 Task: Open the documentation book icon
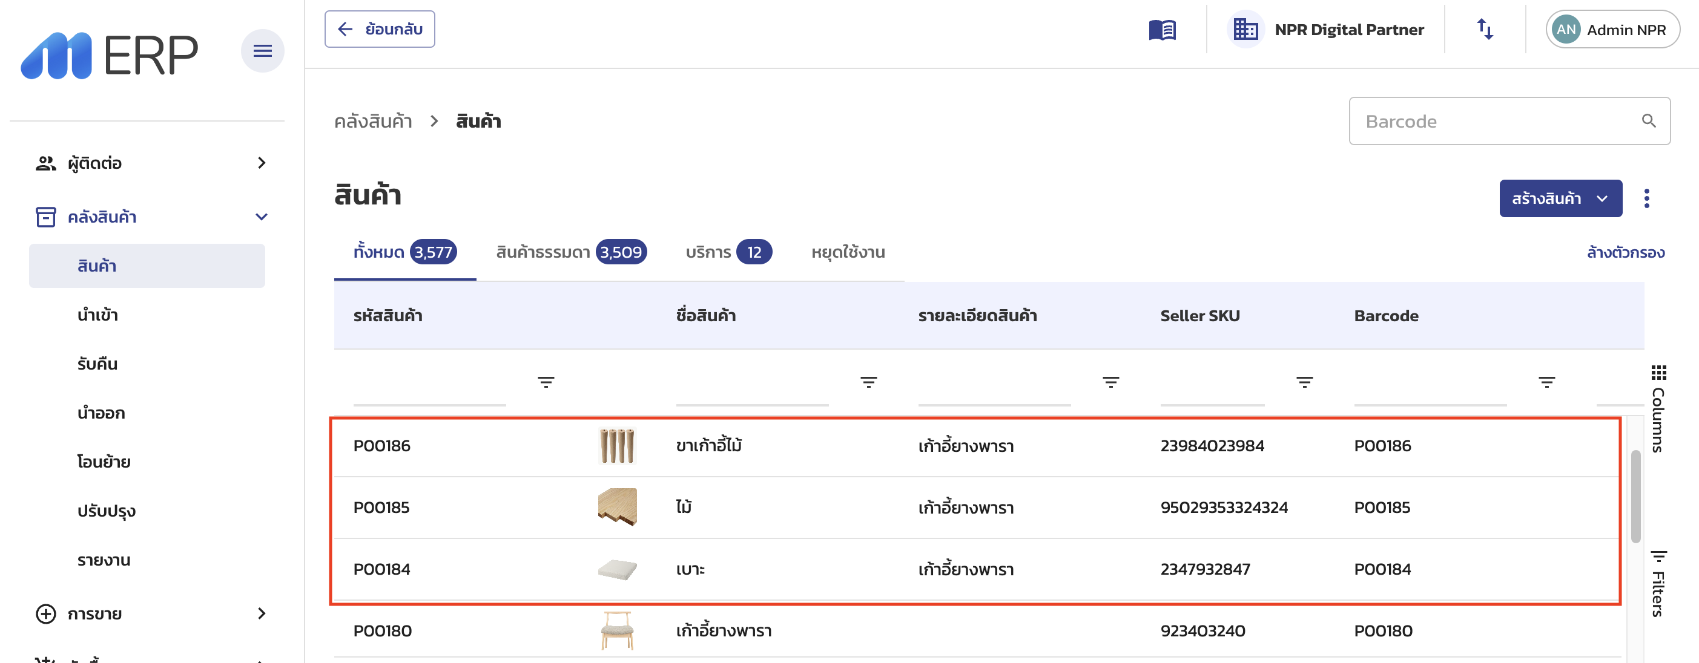[1163, 29]
